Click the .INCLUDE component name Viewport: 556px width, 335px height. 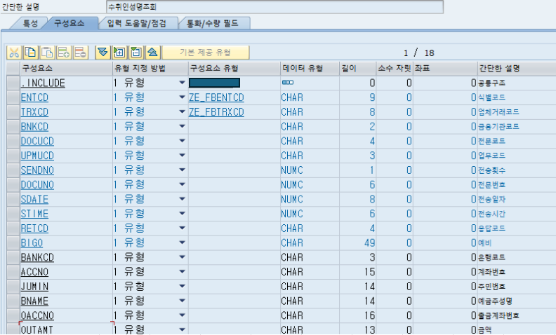pos(43,83)
